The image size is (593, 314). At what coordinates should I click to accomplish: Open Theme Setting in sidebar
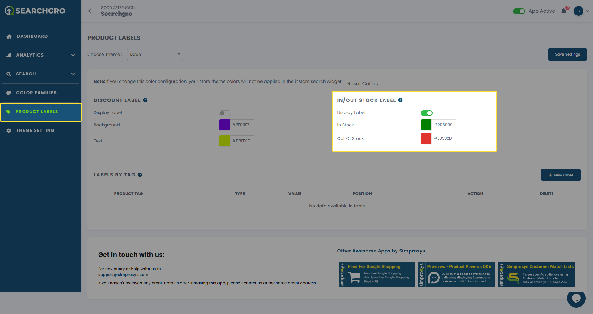(x=35, y=130)
